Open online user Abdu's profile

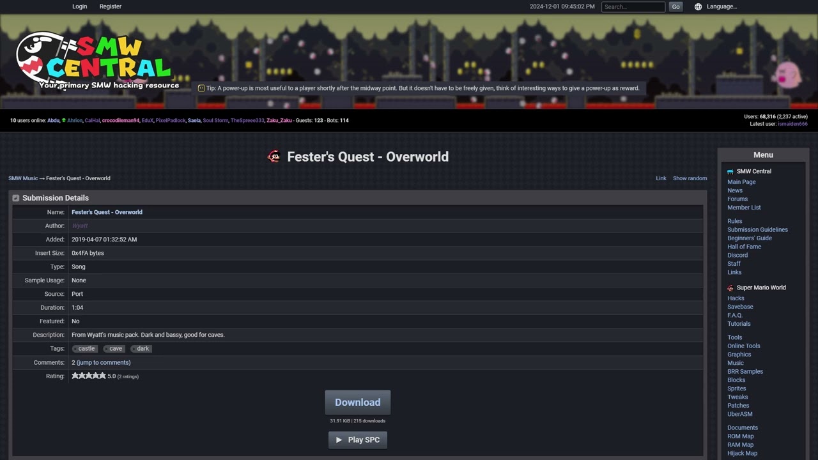click(x=53, y=120)
